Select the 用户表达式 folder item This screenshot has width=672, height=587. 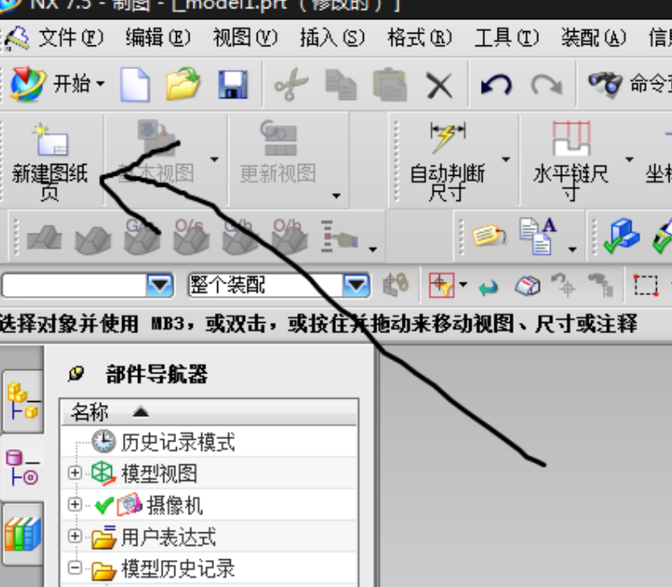169,537
